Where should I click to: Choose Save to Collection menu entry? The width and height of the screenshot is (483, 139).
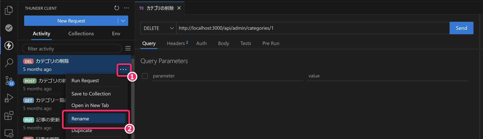pos(91,94)
